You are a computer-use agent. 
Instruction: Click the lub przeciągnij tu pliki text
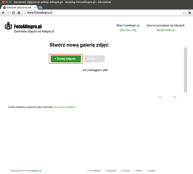point(95,70)
